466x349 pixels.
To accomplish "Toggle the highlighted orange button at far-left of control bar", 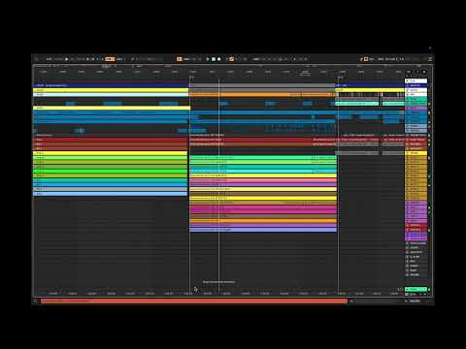I will point(110,59).
